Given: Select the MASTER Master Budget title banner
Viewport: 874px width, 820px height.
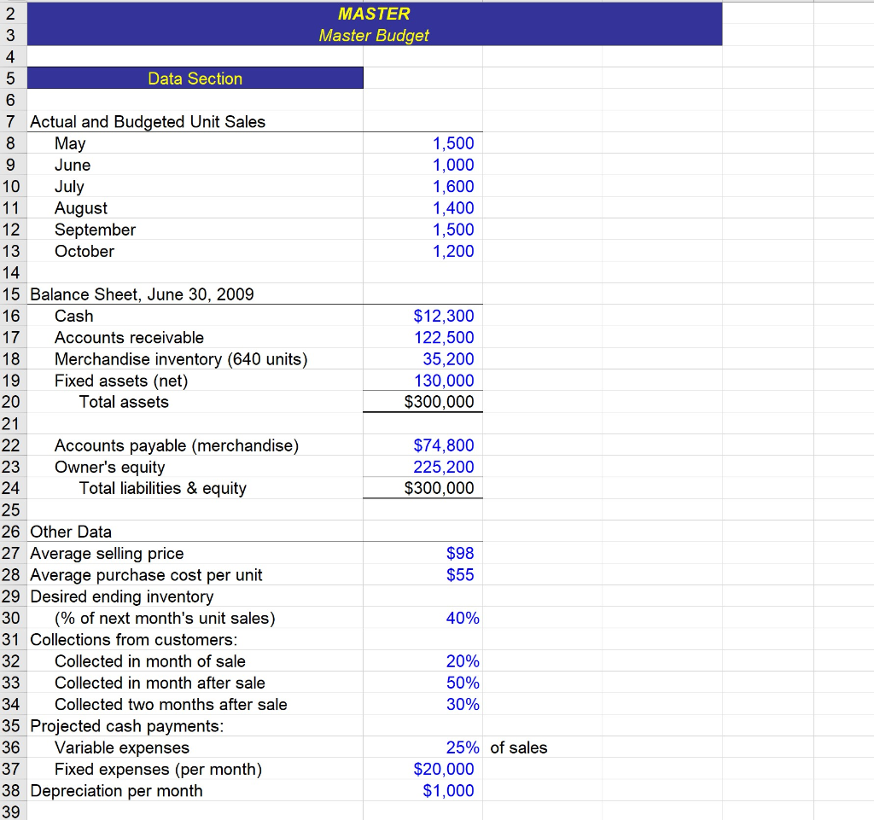Looking at the screenshot, I should (374, 24).
